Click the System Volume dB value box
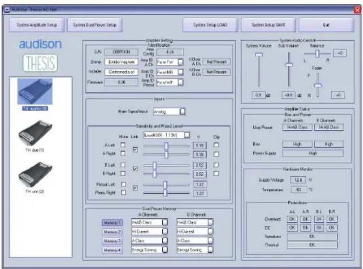The height and width of the screenshot is (269, 363). coord(258,95)
